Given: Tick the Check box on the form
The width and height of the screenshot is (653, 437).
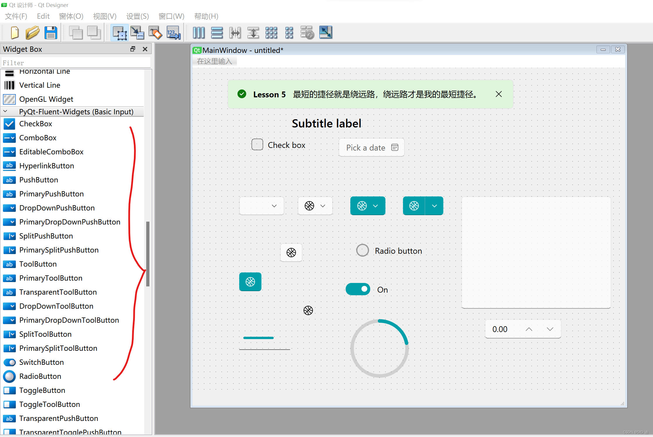Looking at the screenshot, I should (x=257, y=145).
